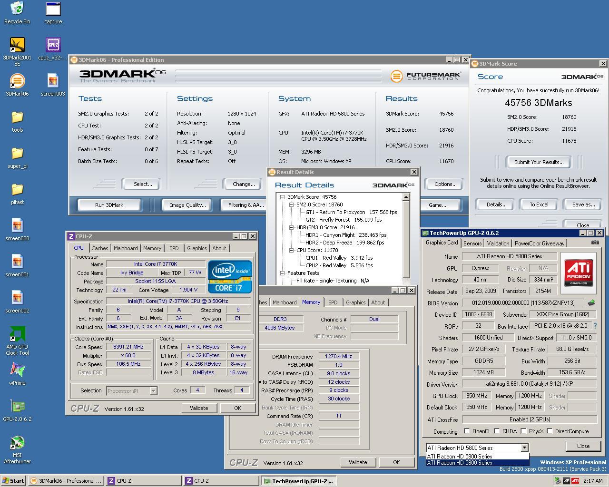This screenshot has width=609, height=487.
Task: Collapse the 3DMark Score tree node
Action: tap(282, 197)
